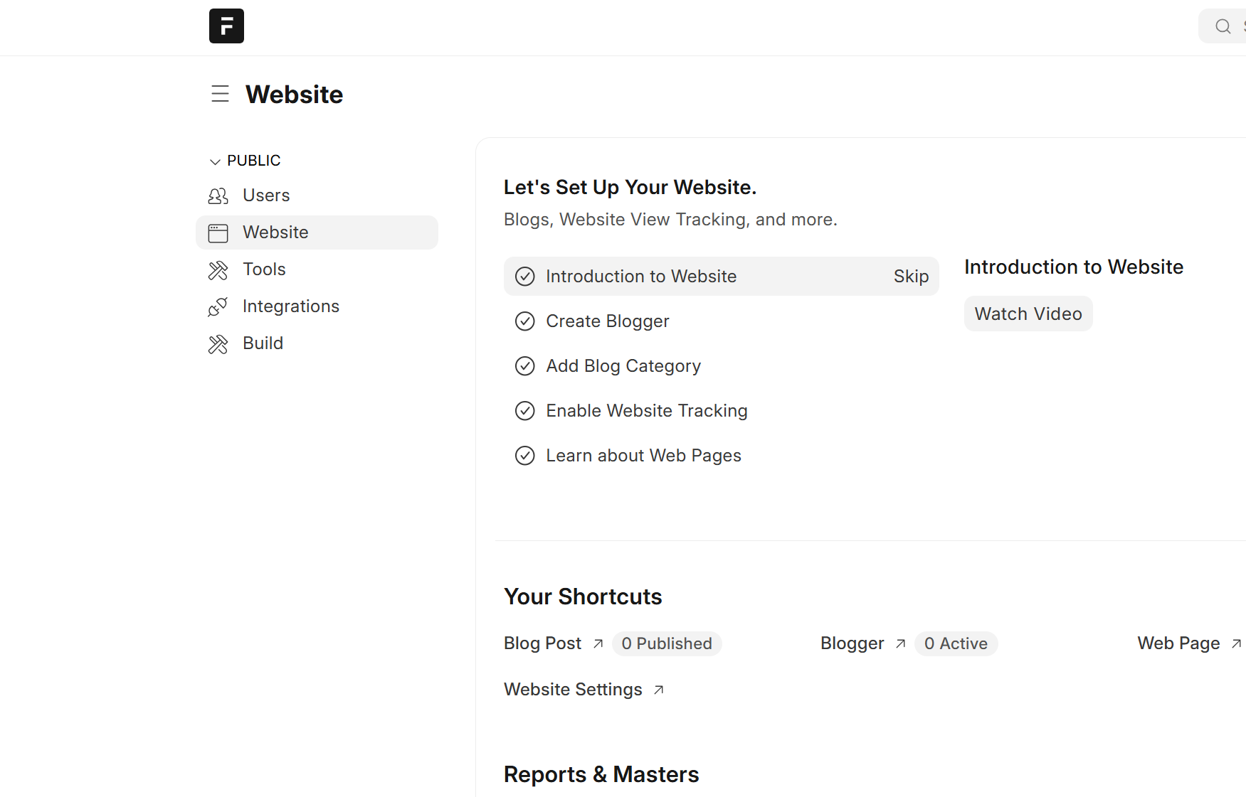The image size is (1246, 797).
Task: Click the Users sidebar icon
Action: point(218,196)
